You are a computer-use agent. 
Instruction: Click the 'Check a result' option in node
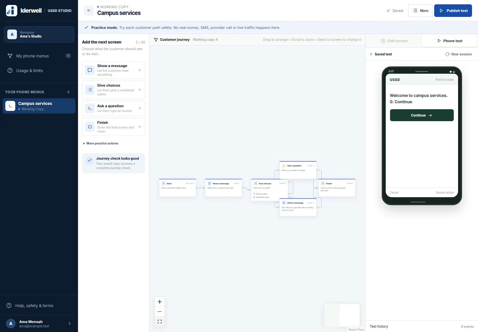262,194
